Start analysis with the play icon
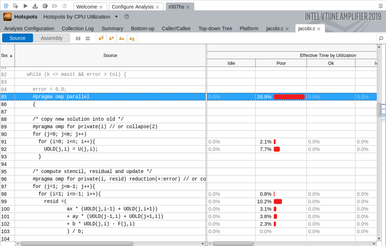The height and width of the screenshot is (246, 386). pyautogui.click(x=25, y=6)
